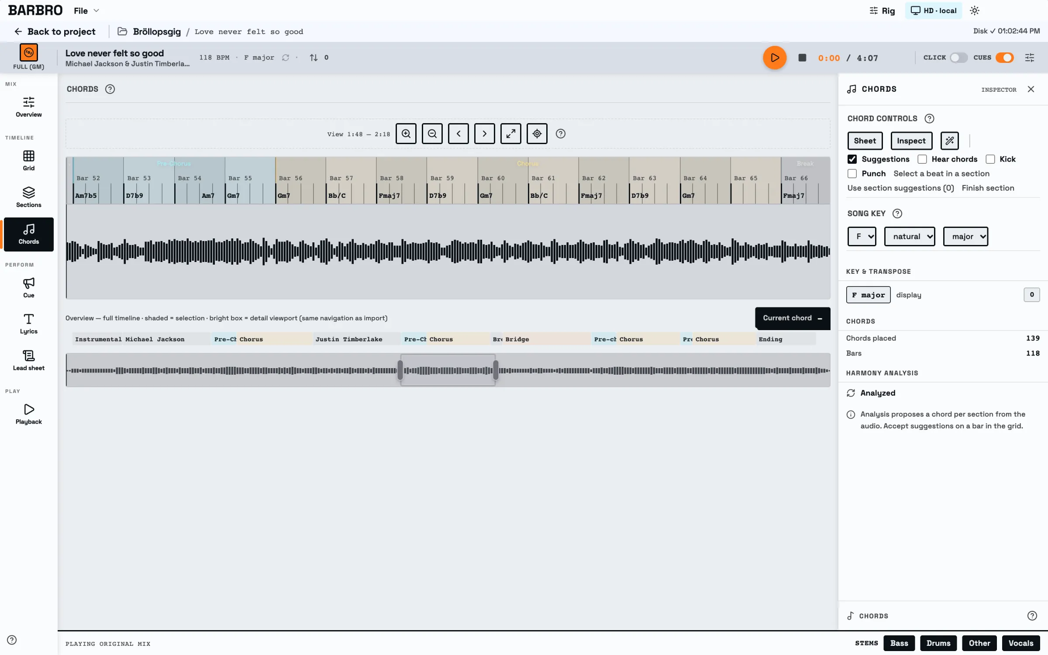Click the zoom out magnifier icon
Screen dimensions: 1048x655
[432, 134]
